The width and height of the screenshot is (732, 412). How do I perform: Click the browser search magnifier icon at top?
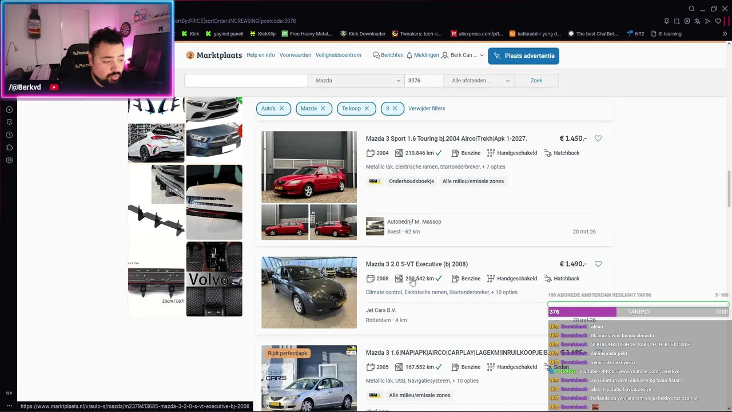pyautogui.click(x=691, y=9)
